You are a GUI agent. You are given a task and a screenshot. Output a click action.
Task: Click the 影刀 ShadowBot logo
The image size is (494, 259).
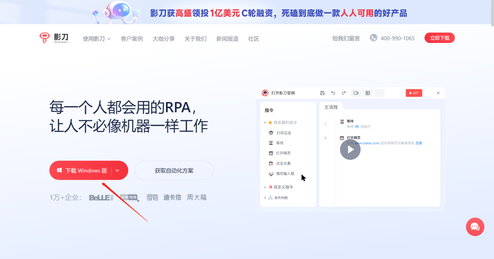coord(54,38)
